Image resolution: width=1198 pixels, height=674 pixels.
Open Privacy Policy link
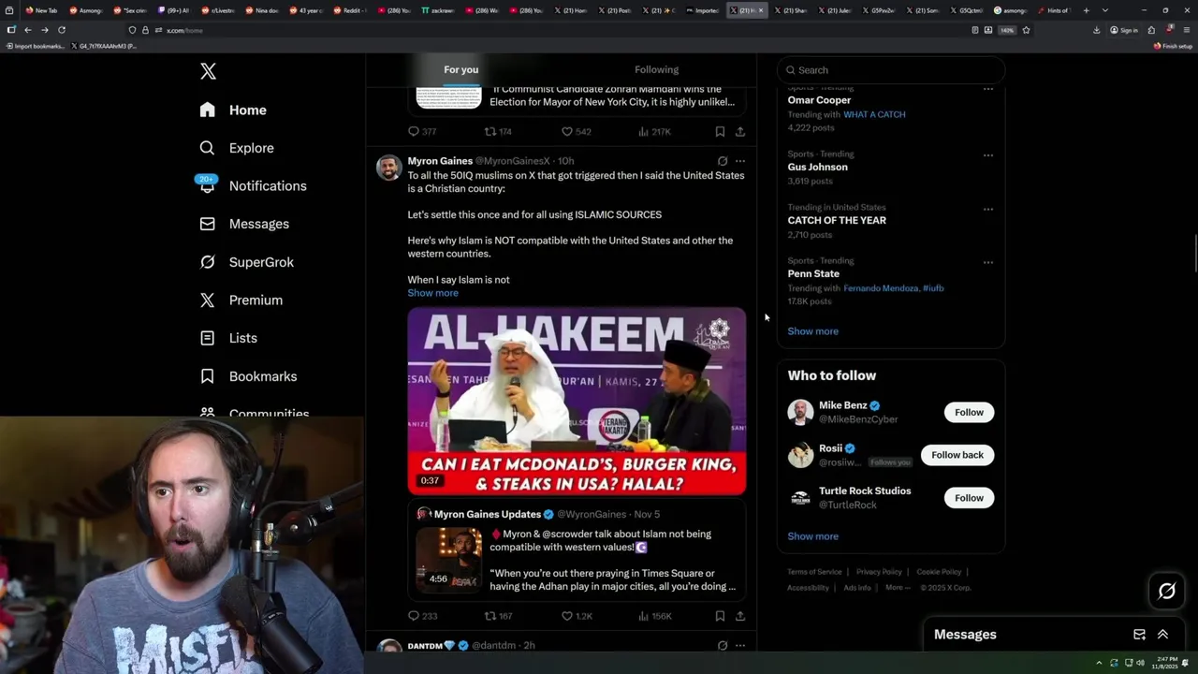coord(879,572)
